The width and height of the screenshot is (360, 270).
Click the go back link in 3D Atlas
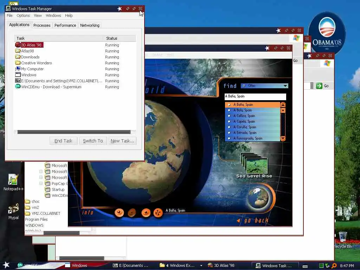(x=253, y=221)
